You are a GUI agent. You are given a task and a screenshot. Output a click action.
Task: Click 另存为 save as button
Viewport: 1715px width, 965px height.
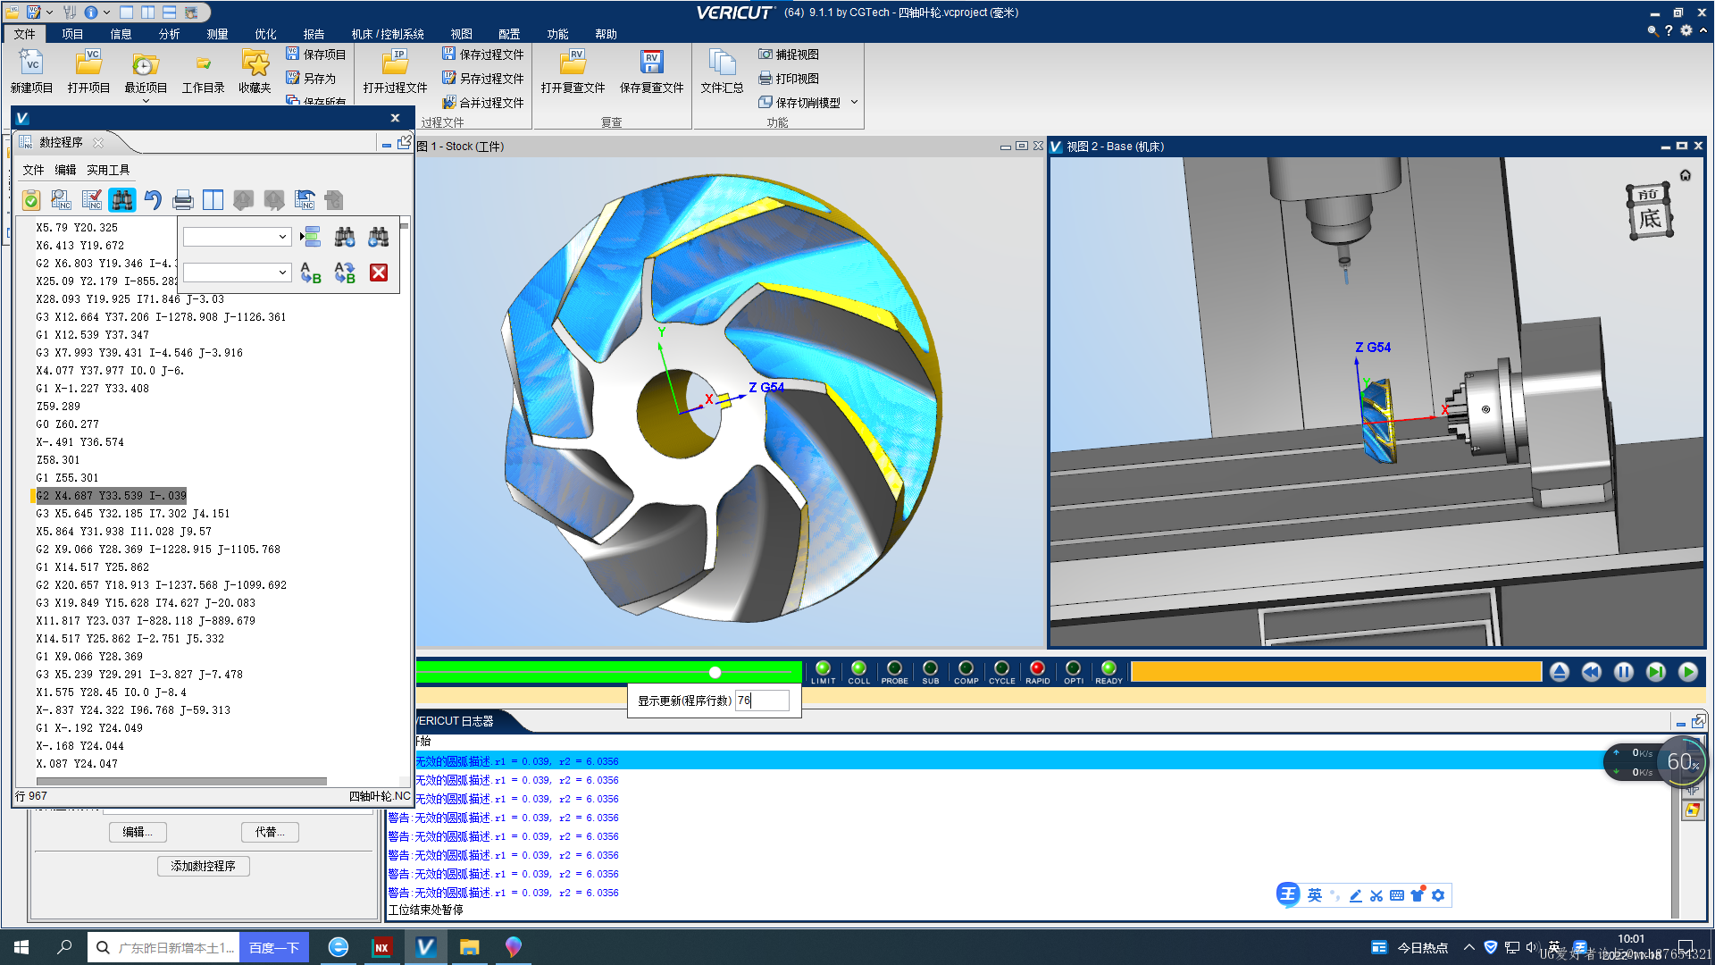(311, 79)
